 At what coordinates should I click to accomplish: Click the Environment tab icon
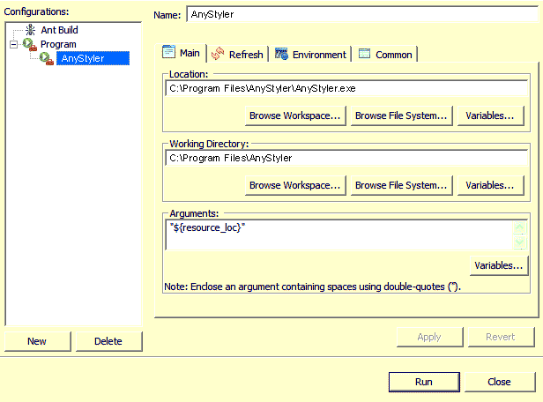click(282, 54)
